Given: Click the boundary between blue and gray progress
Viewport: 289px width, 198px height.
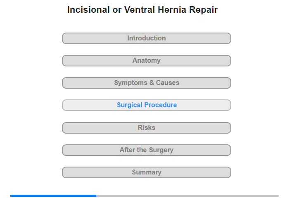Looking at the screenshot, I should tap(96, 196).
